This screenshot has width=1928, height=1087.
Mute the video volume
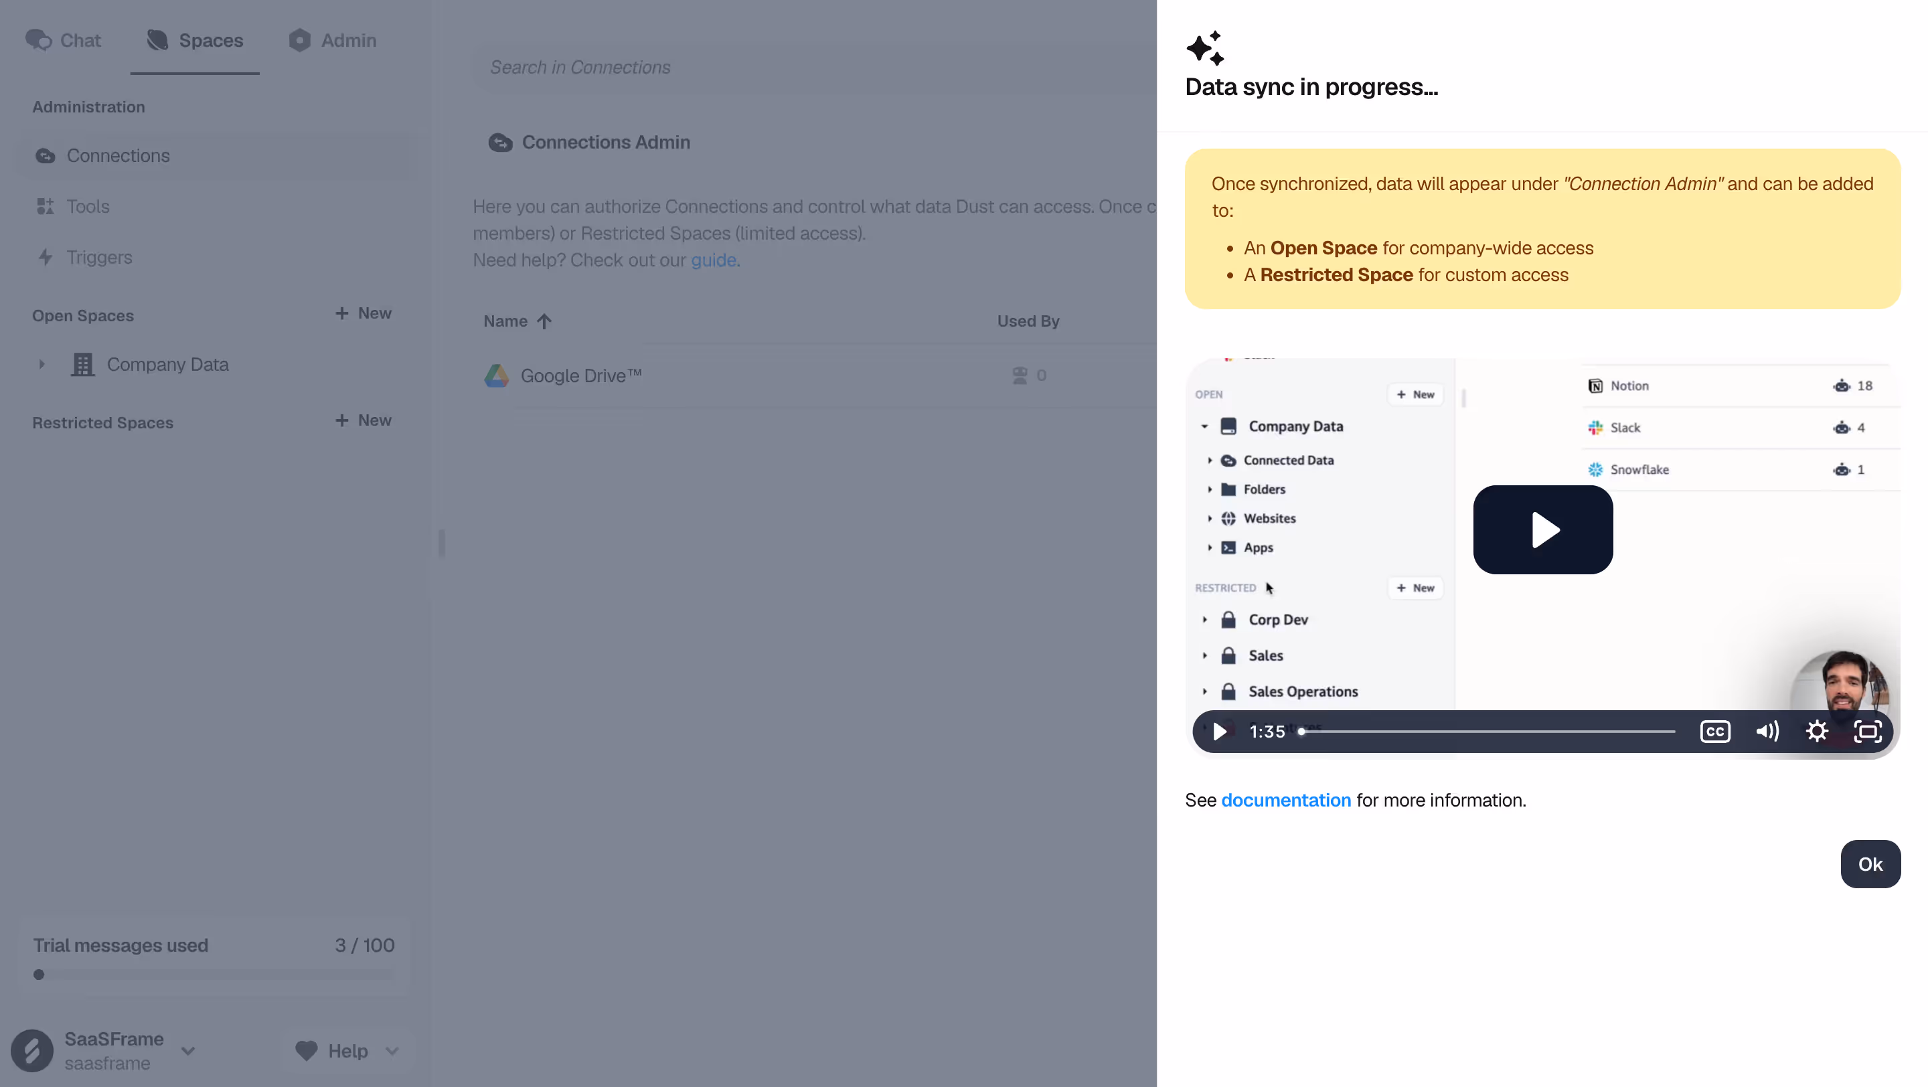1767,731
